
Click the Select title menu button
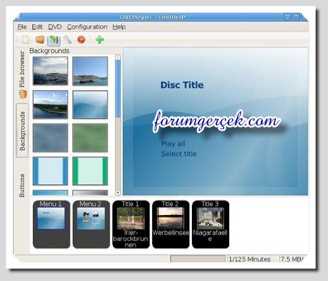[x=179, y=154]
